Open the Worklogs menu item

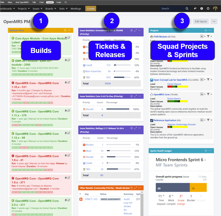76,9
